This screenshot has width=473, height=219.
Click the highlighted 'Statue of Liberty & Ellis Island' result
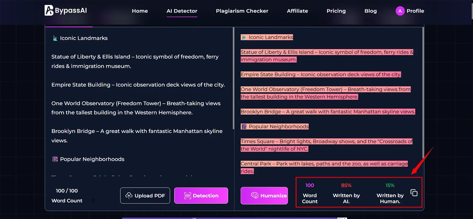click(327, 56)
